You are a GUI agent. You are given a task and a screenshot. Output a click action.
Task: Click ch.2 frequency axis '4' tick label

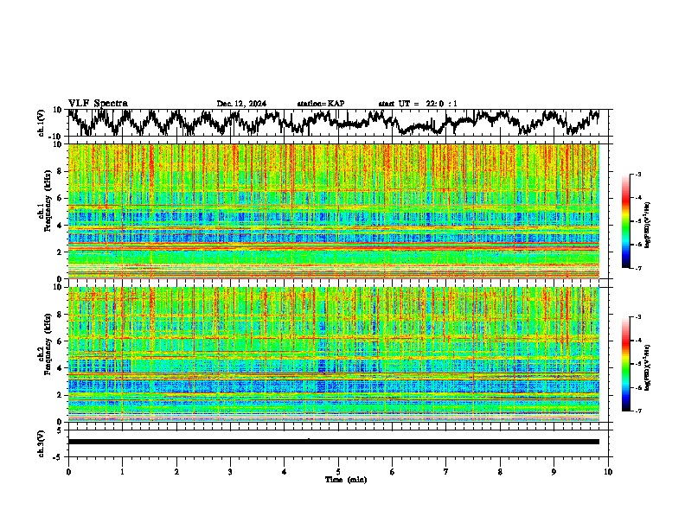pyautogui.click(x=60, y=368)
